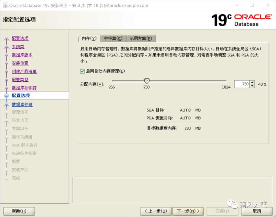Screen dimensions: 276x217
Task: Click the memory value field showing 730
Action: [242, 84]
